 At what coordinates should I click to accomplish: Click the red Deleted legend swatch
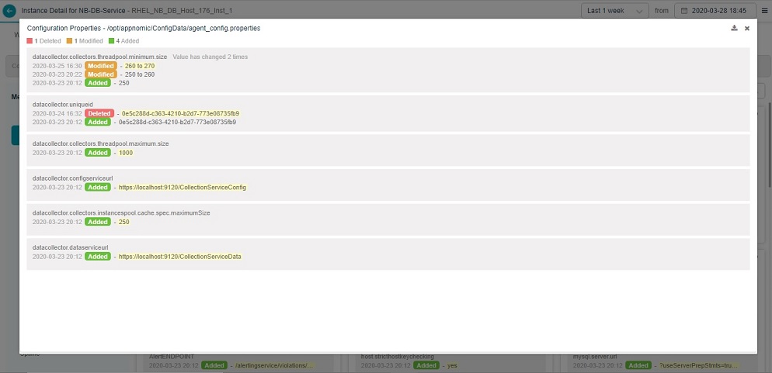click(x=30, y=40)
